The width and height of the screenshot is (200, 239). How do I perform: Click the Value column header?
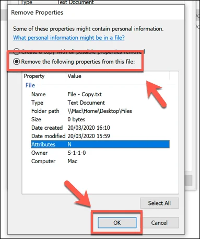(x=117, y=76)
